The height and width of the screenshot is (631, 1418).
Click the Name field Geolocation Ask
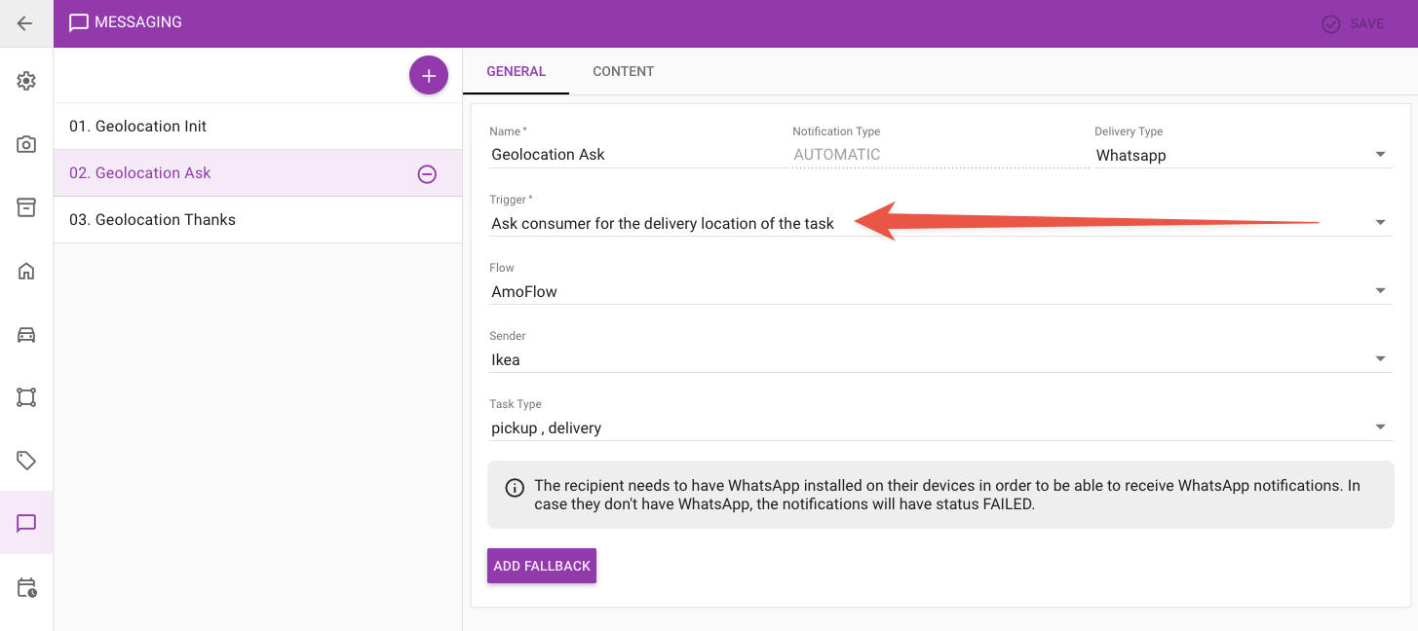tap(638, 155)
